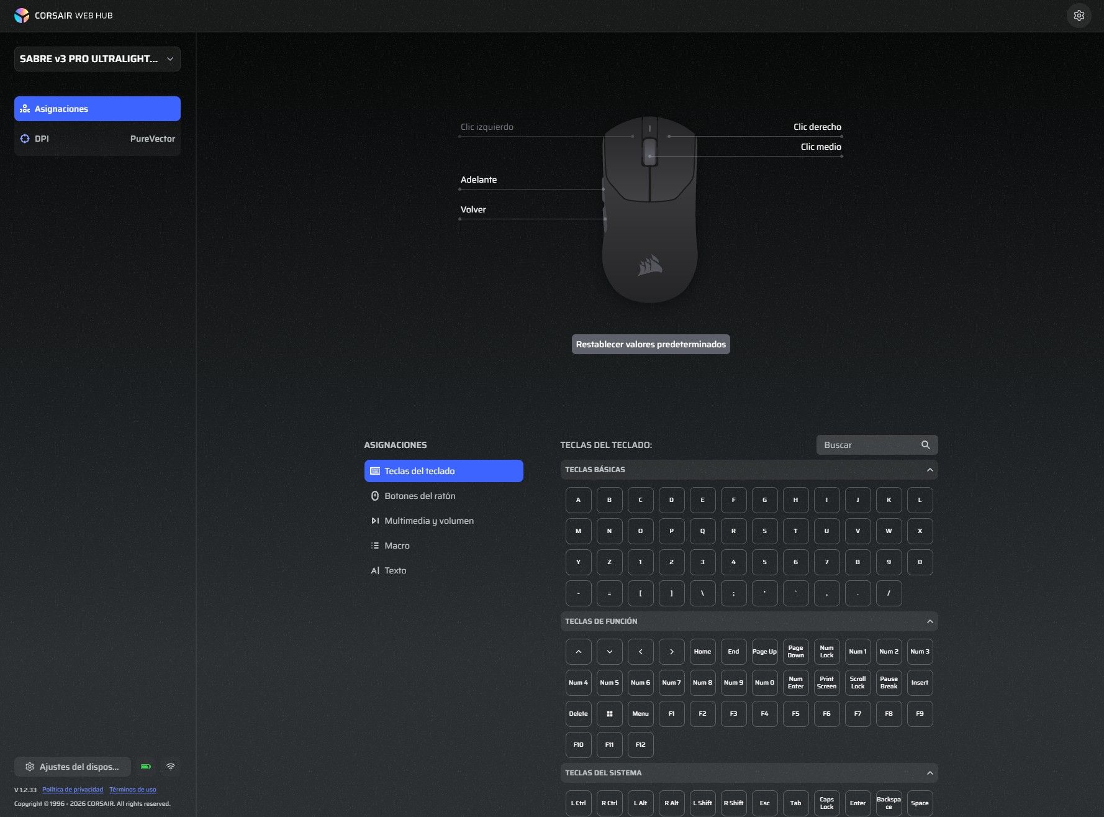1104x817 pixels.
Task: Select the right arrow key
Action: [671, 652]
